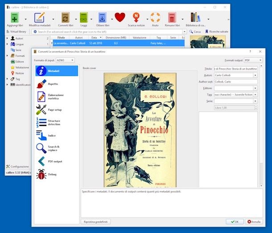Sort by Titolo column header
This screenshot has width=272, height=233.
[61, 37]
